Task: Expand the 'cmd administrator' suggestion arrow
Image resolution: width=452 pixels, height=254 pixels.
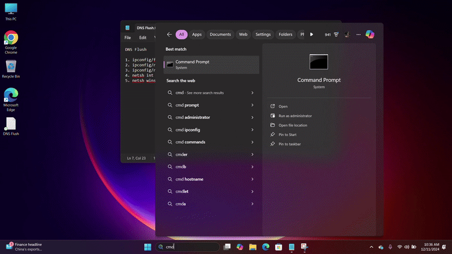Action: tap(252, 117)
